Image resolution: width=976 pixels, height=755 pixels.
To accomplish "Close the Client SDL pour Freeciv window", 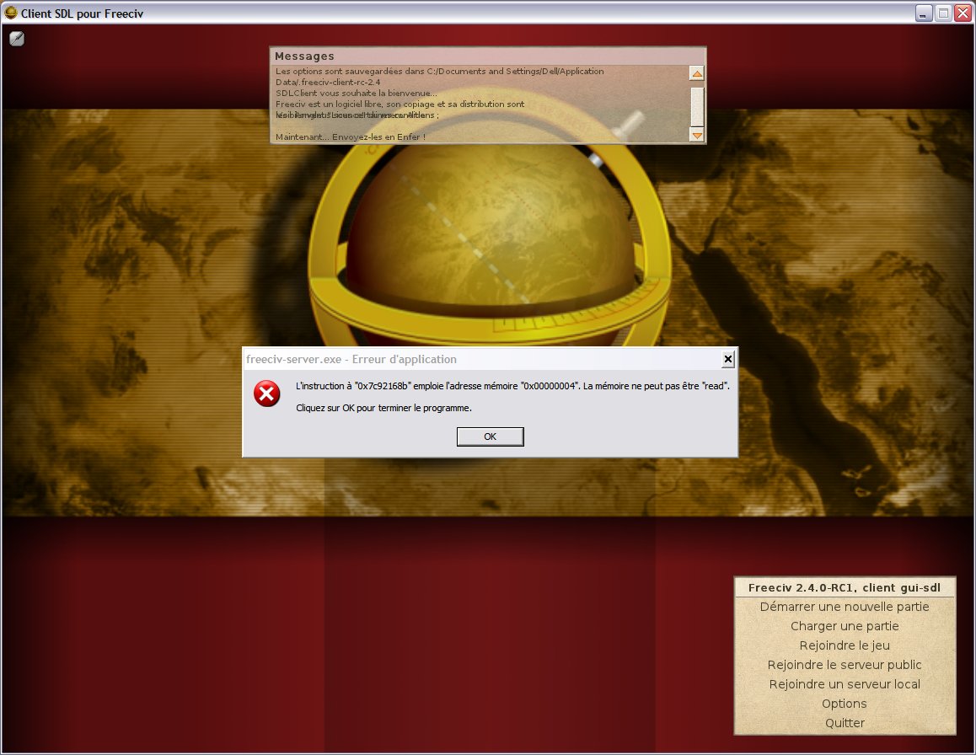I will pyautogui.click(x=964, y=13).
